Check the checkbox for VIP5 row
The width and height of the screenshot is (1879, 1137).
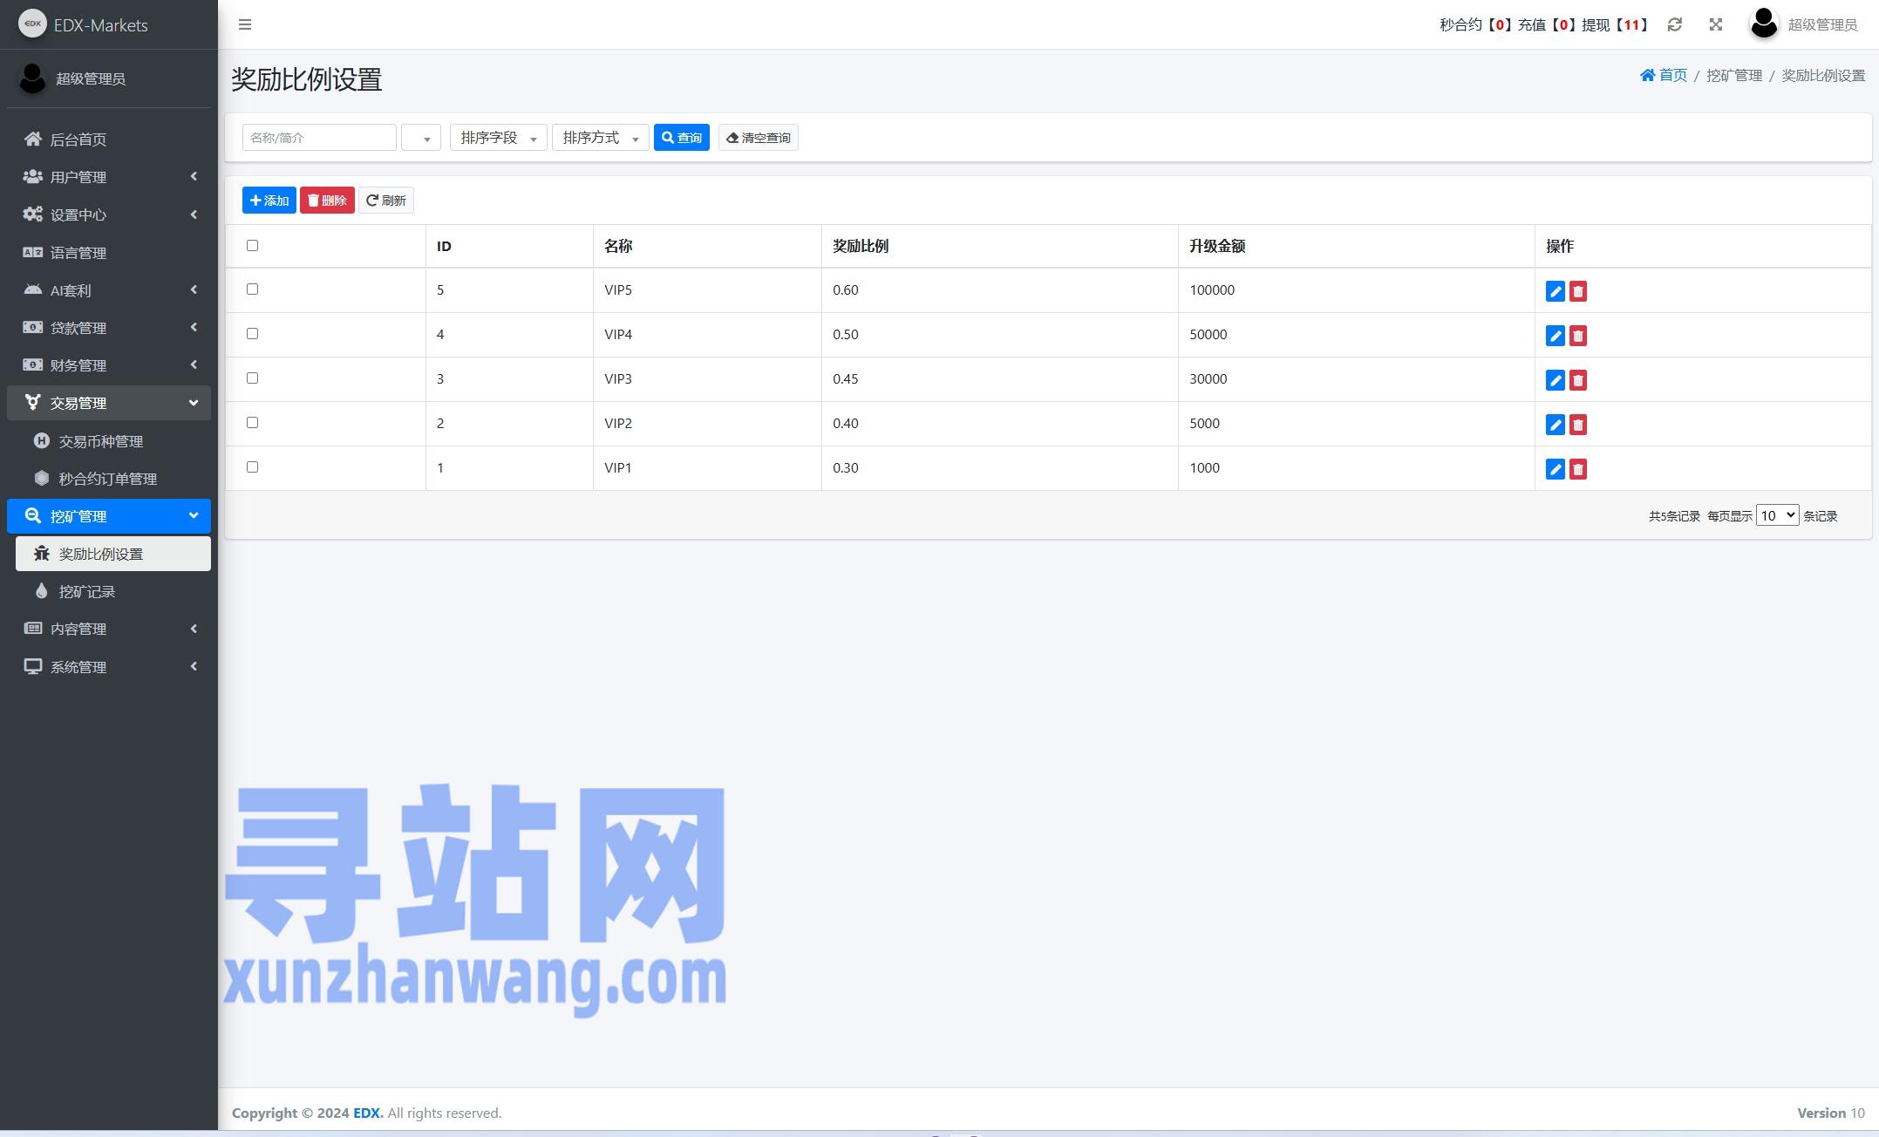(252, 289)
